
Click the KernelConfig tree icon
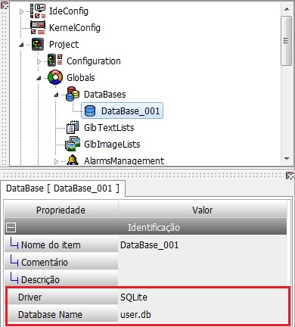38,27
